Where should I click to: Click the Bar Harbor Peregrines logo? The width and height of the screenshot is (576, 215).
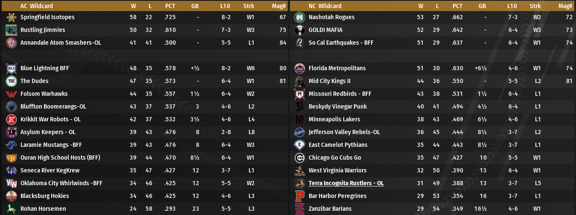pos(299,196)
